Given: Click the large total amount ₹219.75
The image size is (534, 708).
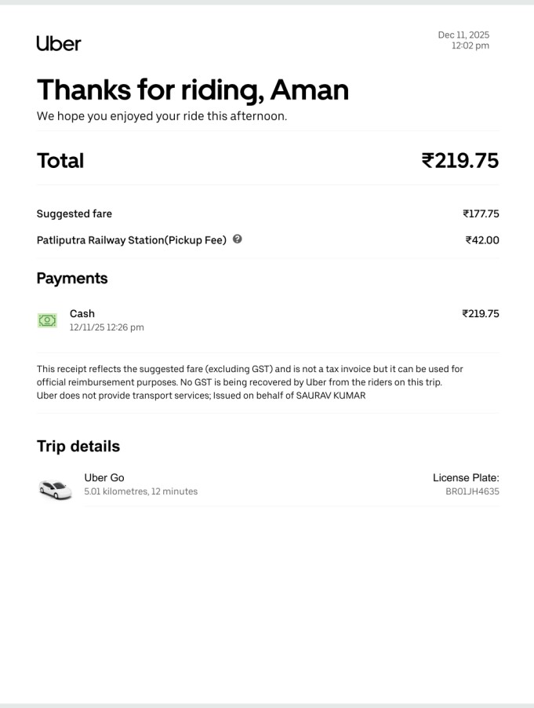Looking at the screenshot, I should [460, 161].
